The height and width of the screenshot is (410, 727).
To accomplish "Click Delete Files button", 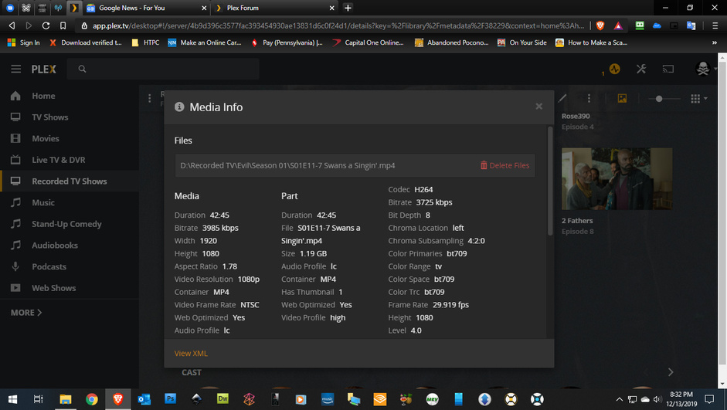I will (x=505, y=165).
